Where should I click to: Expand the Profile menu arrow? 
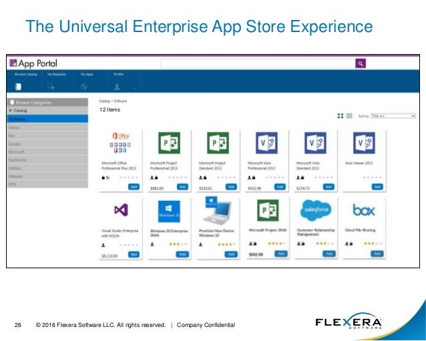point(134,88)
